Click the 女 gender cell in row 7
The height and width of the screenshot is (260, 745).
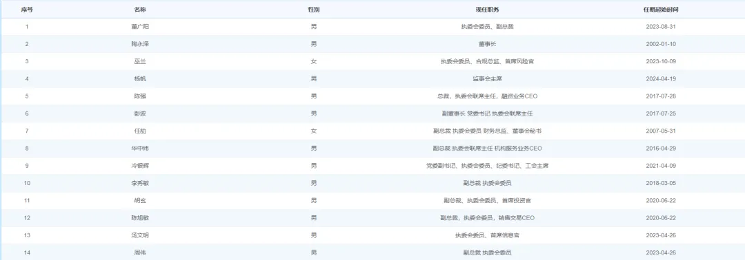point(314,131)
